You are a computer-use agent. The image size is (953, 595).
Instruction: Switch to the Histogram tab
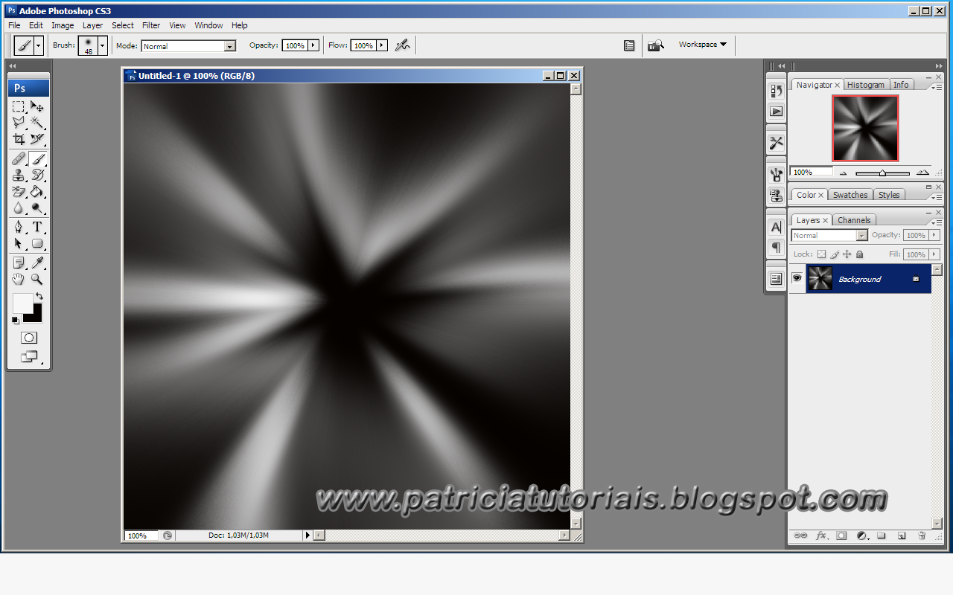pos(866,85)
